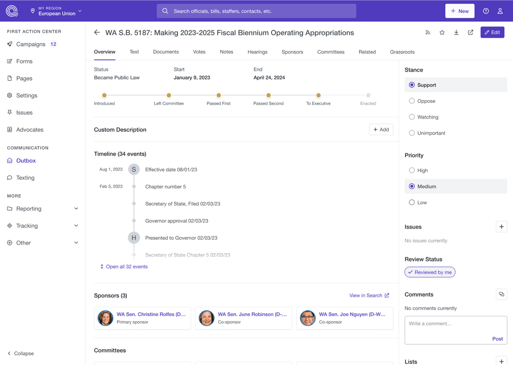Image resolution: width=513 pixels, height=365 pixels.
Task: Click the Passed First progress marker
Action: click(218, 95)
